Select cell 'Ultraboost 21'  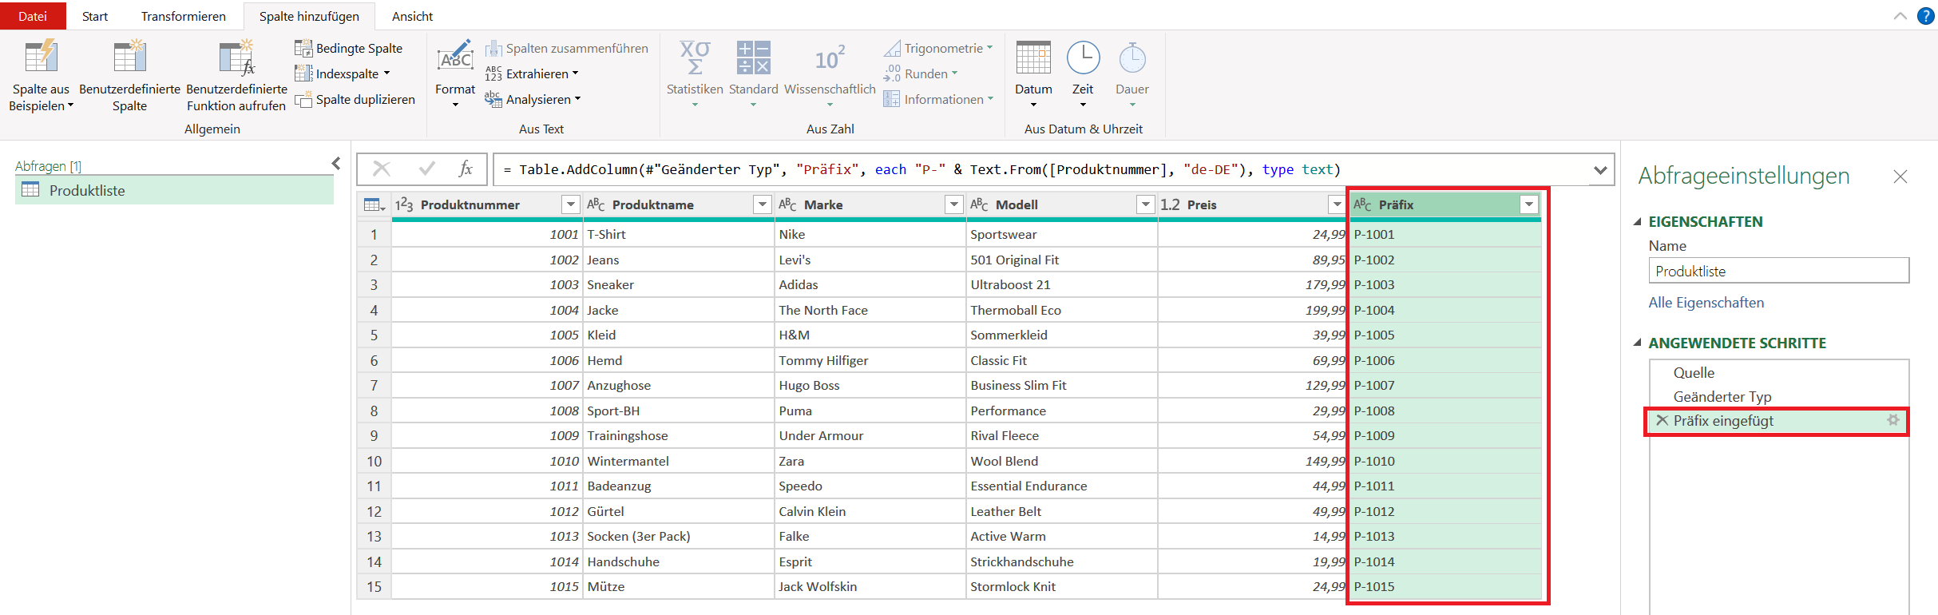(1062, 284)
